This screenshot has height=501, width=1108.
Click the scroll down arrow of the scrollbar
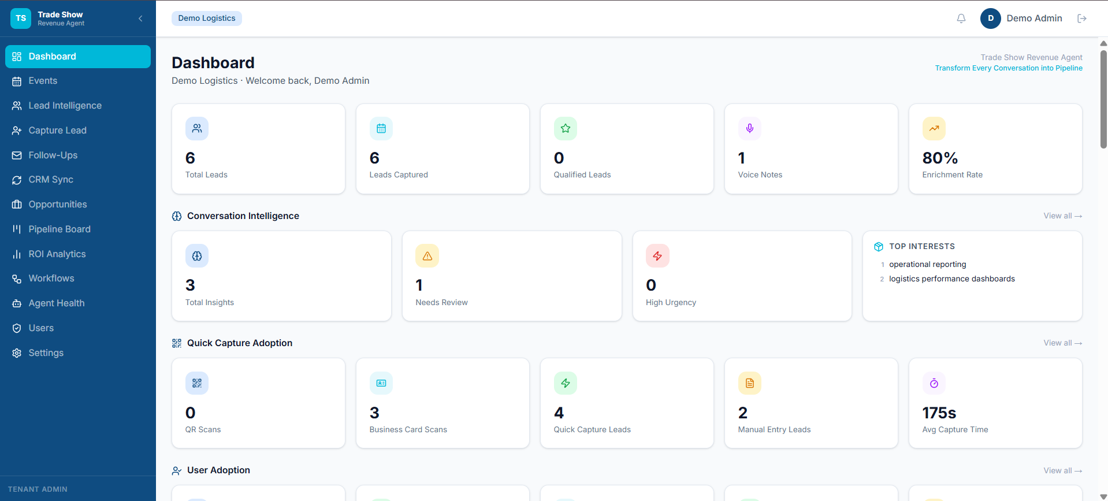pyautogui.click(x=1103, y=496)
